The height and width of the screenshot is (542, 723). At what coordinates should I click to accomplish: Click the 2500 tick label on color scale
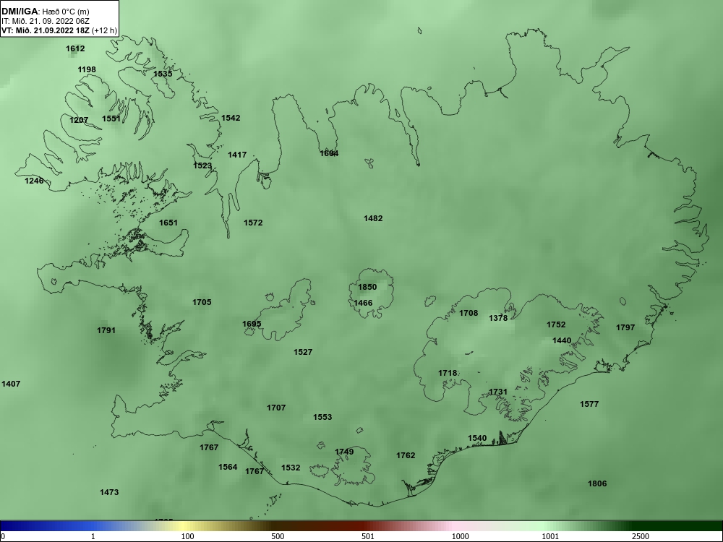point(641,536)
